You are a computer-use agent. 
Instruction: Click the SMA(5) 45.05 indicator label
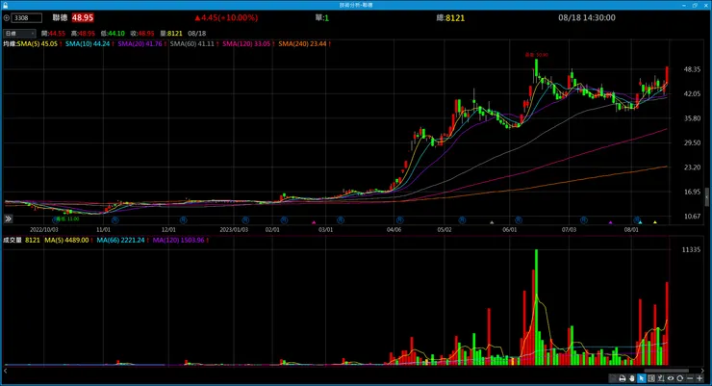tap(37, 43)
